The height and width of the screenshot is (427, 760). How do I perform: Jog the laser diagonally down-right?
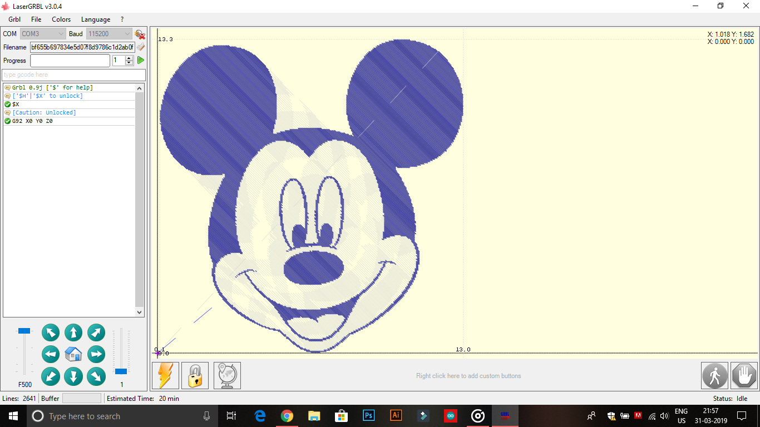(96, 376)
